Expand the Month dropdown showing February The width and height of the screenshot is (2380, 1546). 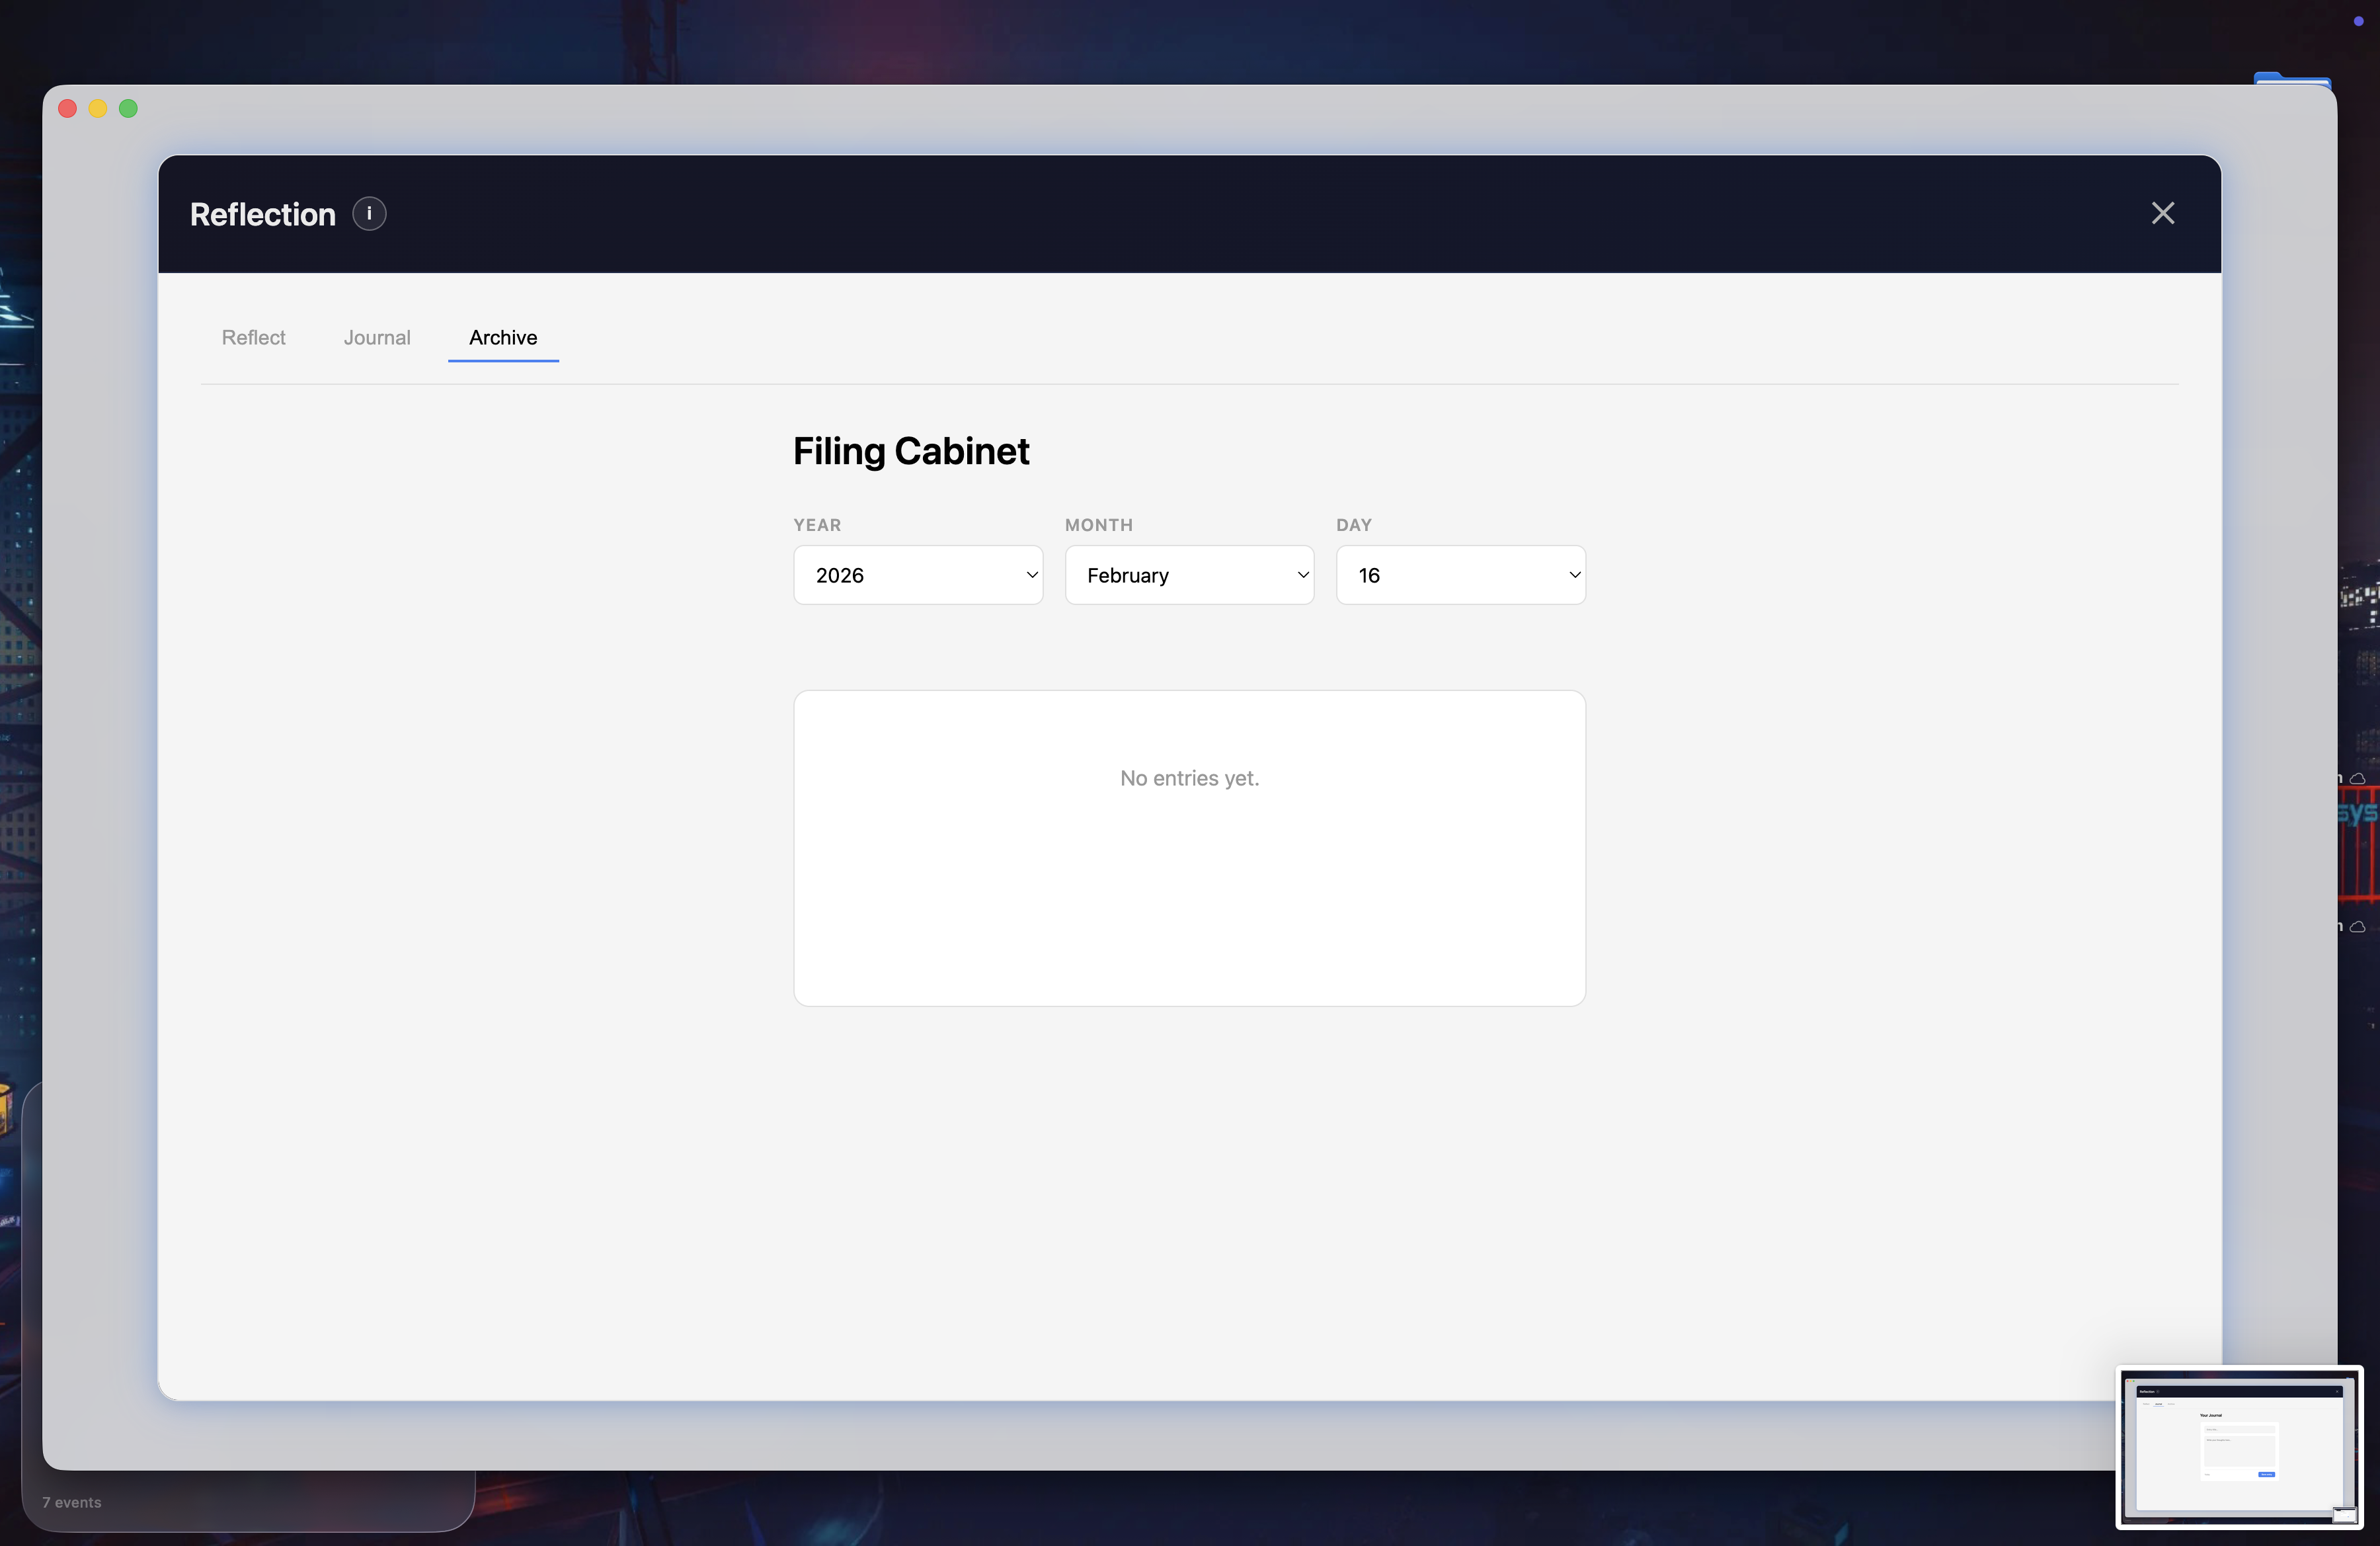(x=1189, y=575)
